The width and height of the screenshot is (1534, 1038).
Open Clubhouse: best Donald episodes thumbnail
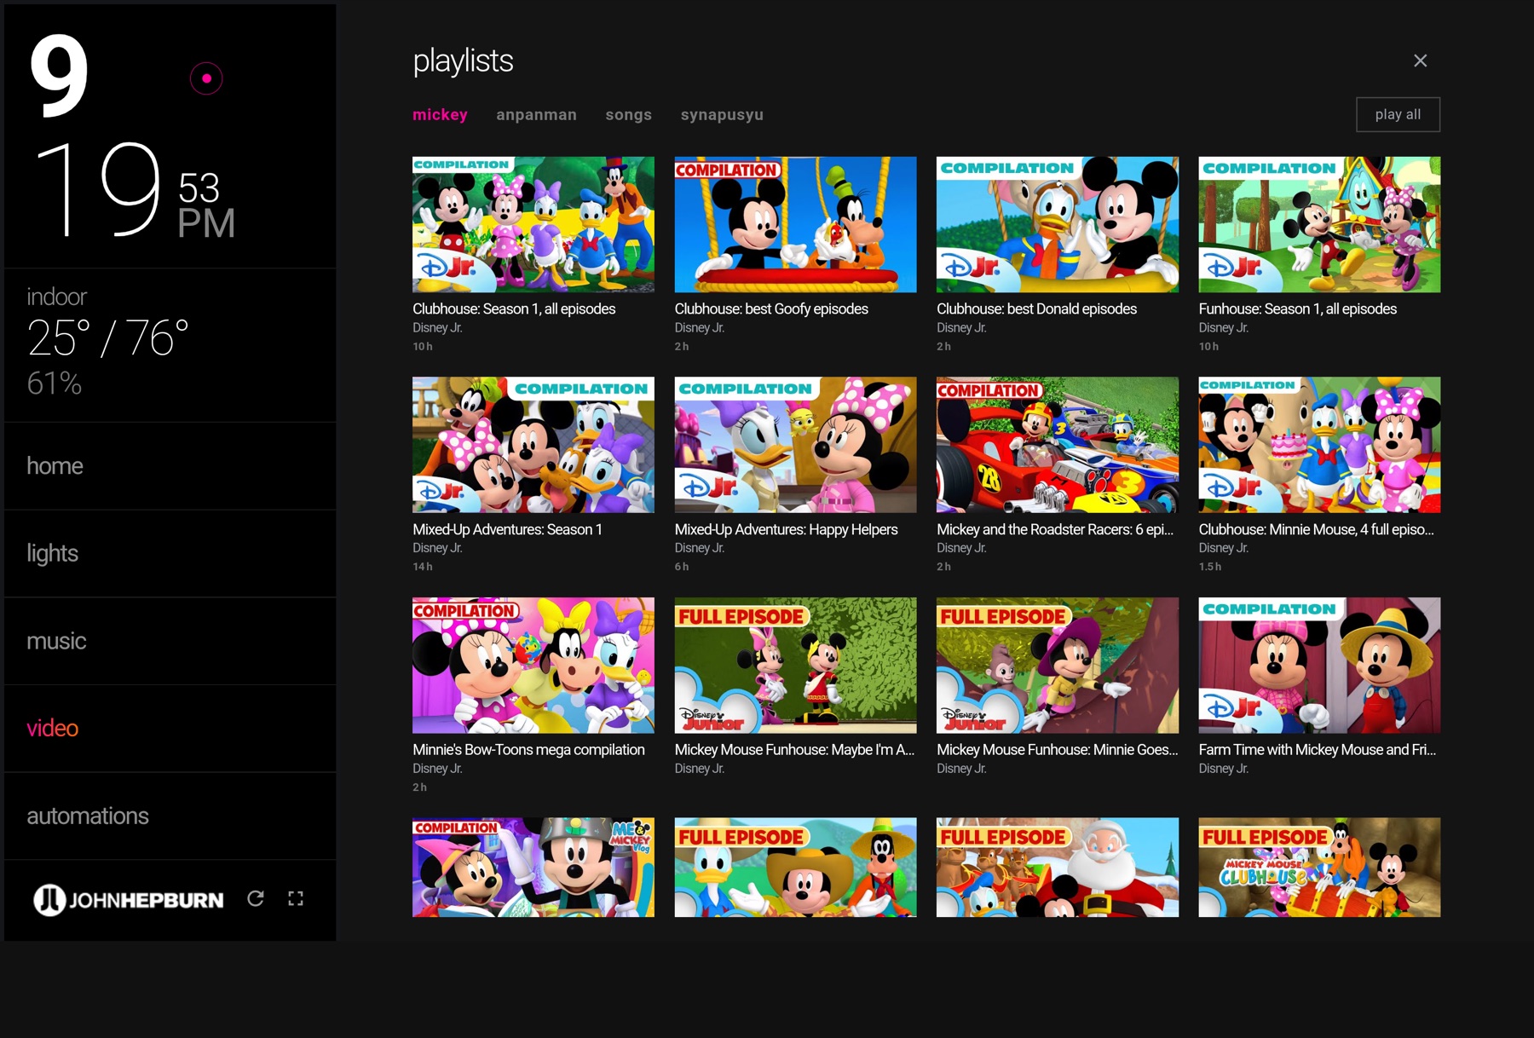tap(1058, 224)
